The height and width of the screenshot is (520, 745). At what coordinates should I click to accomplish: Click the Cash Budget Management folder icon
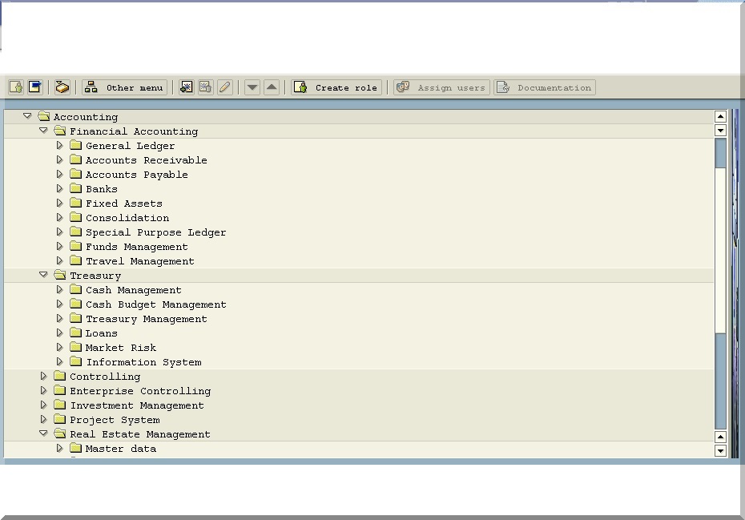tap(75, 304)
